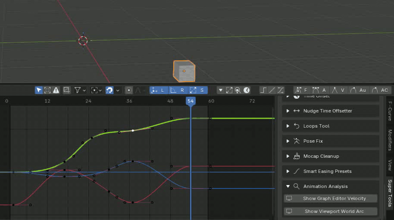This screenshot has height=220, width=394.
Task: Set Free handle type F
Action: 302,90
